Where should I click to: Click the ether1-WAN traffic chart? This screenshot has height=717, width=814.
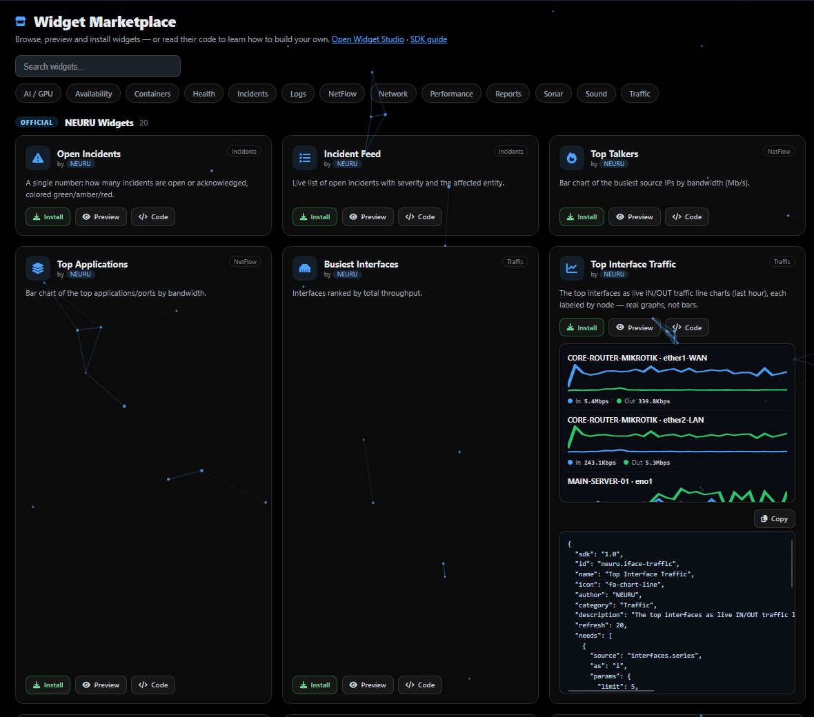pos(677,378)
